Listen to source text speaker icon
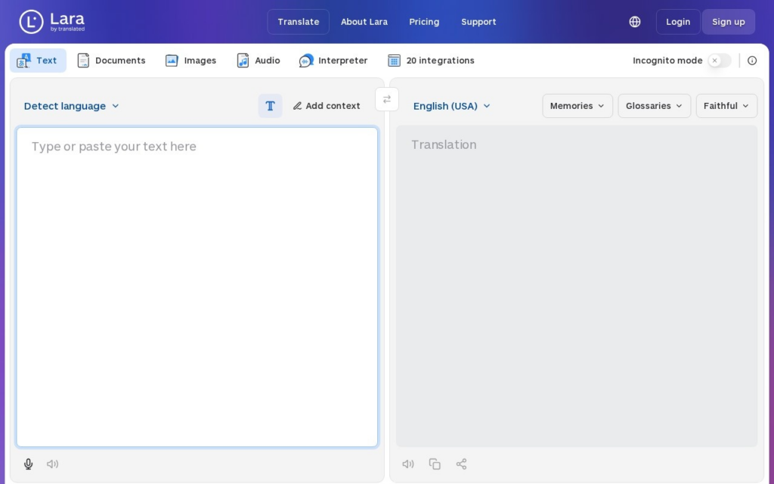Viewport: 774px width, 484px height. (52, 464)
